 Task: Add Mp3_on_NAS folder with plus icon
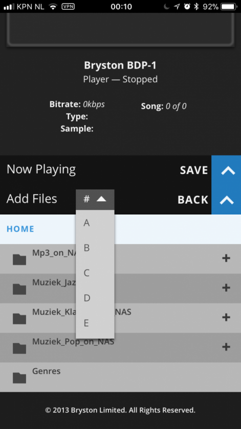pos(226,258)
